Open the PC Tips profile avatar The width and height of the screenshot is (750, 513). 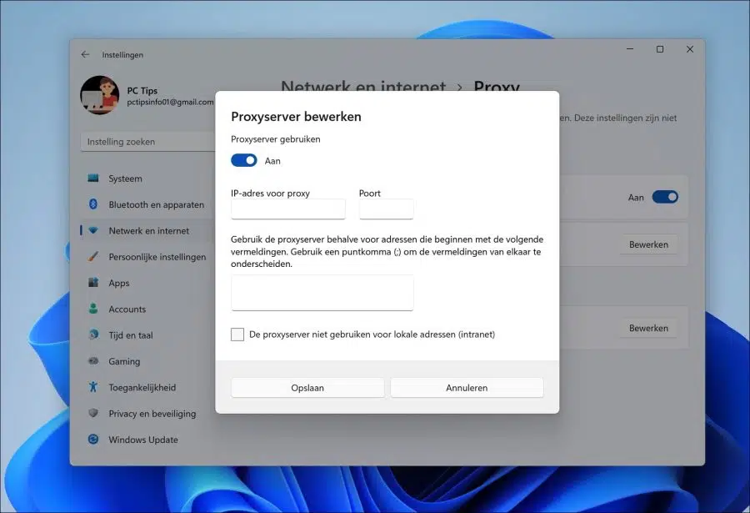[99, 95]
